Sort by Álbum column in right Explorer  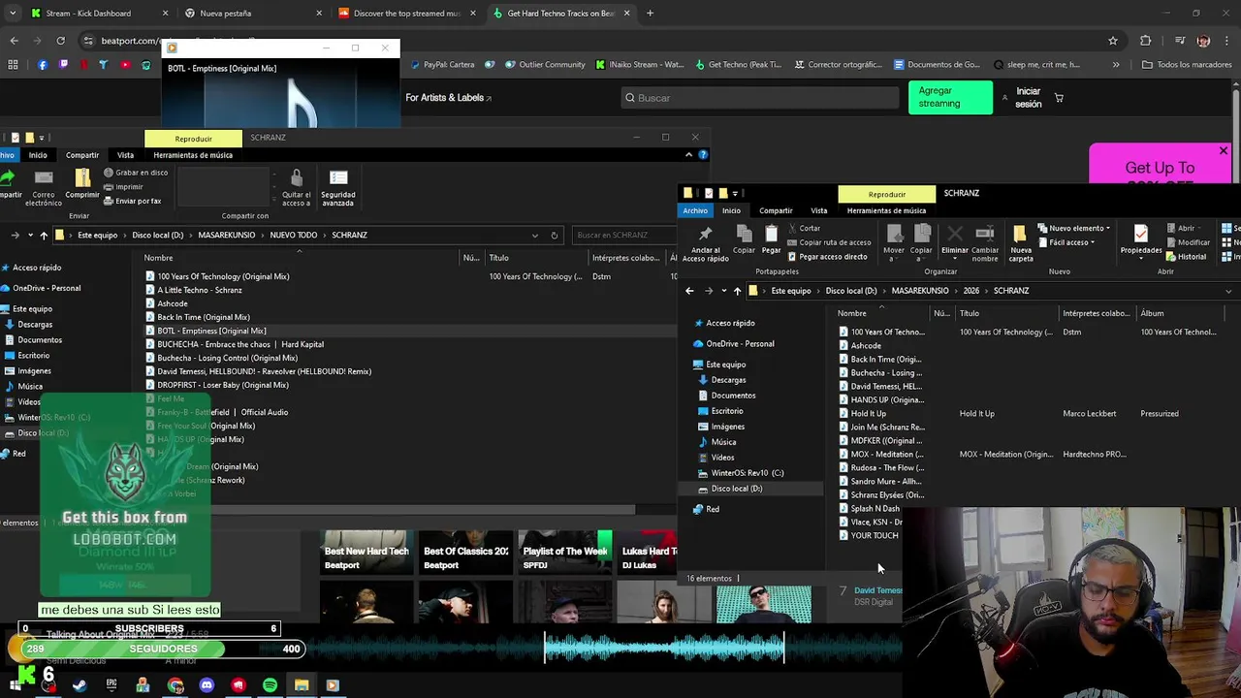[1152, 313]
